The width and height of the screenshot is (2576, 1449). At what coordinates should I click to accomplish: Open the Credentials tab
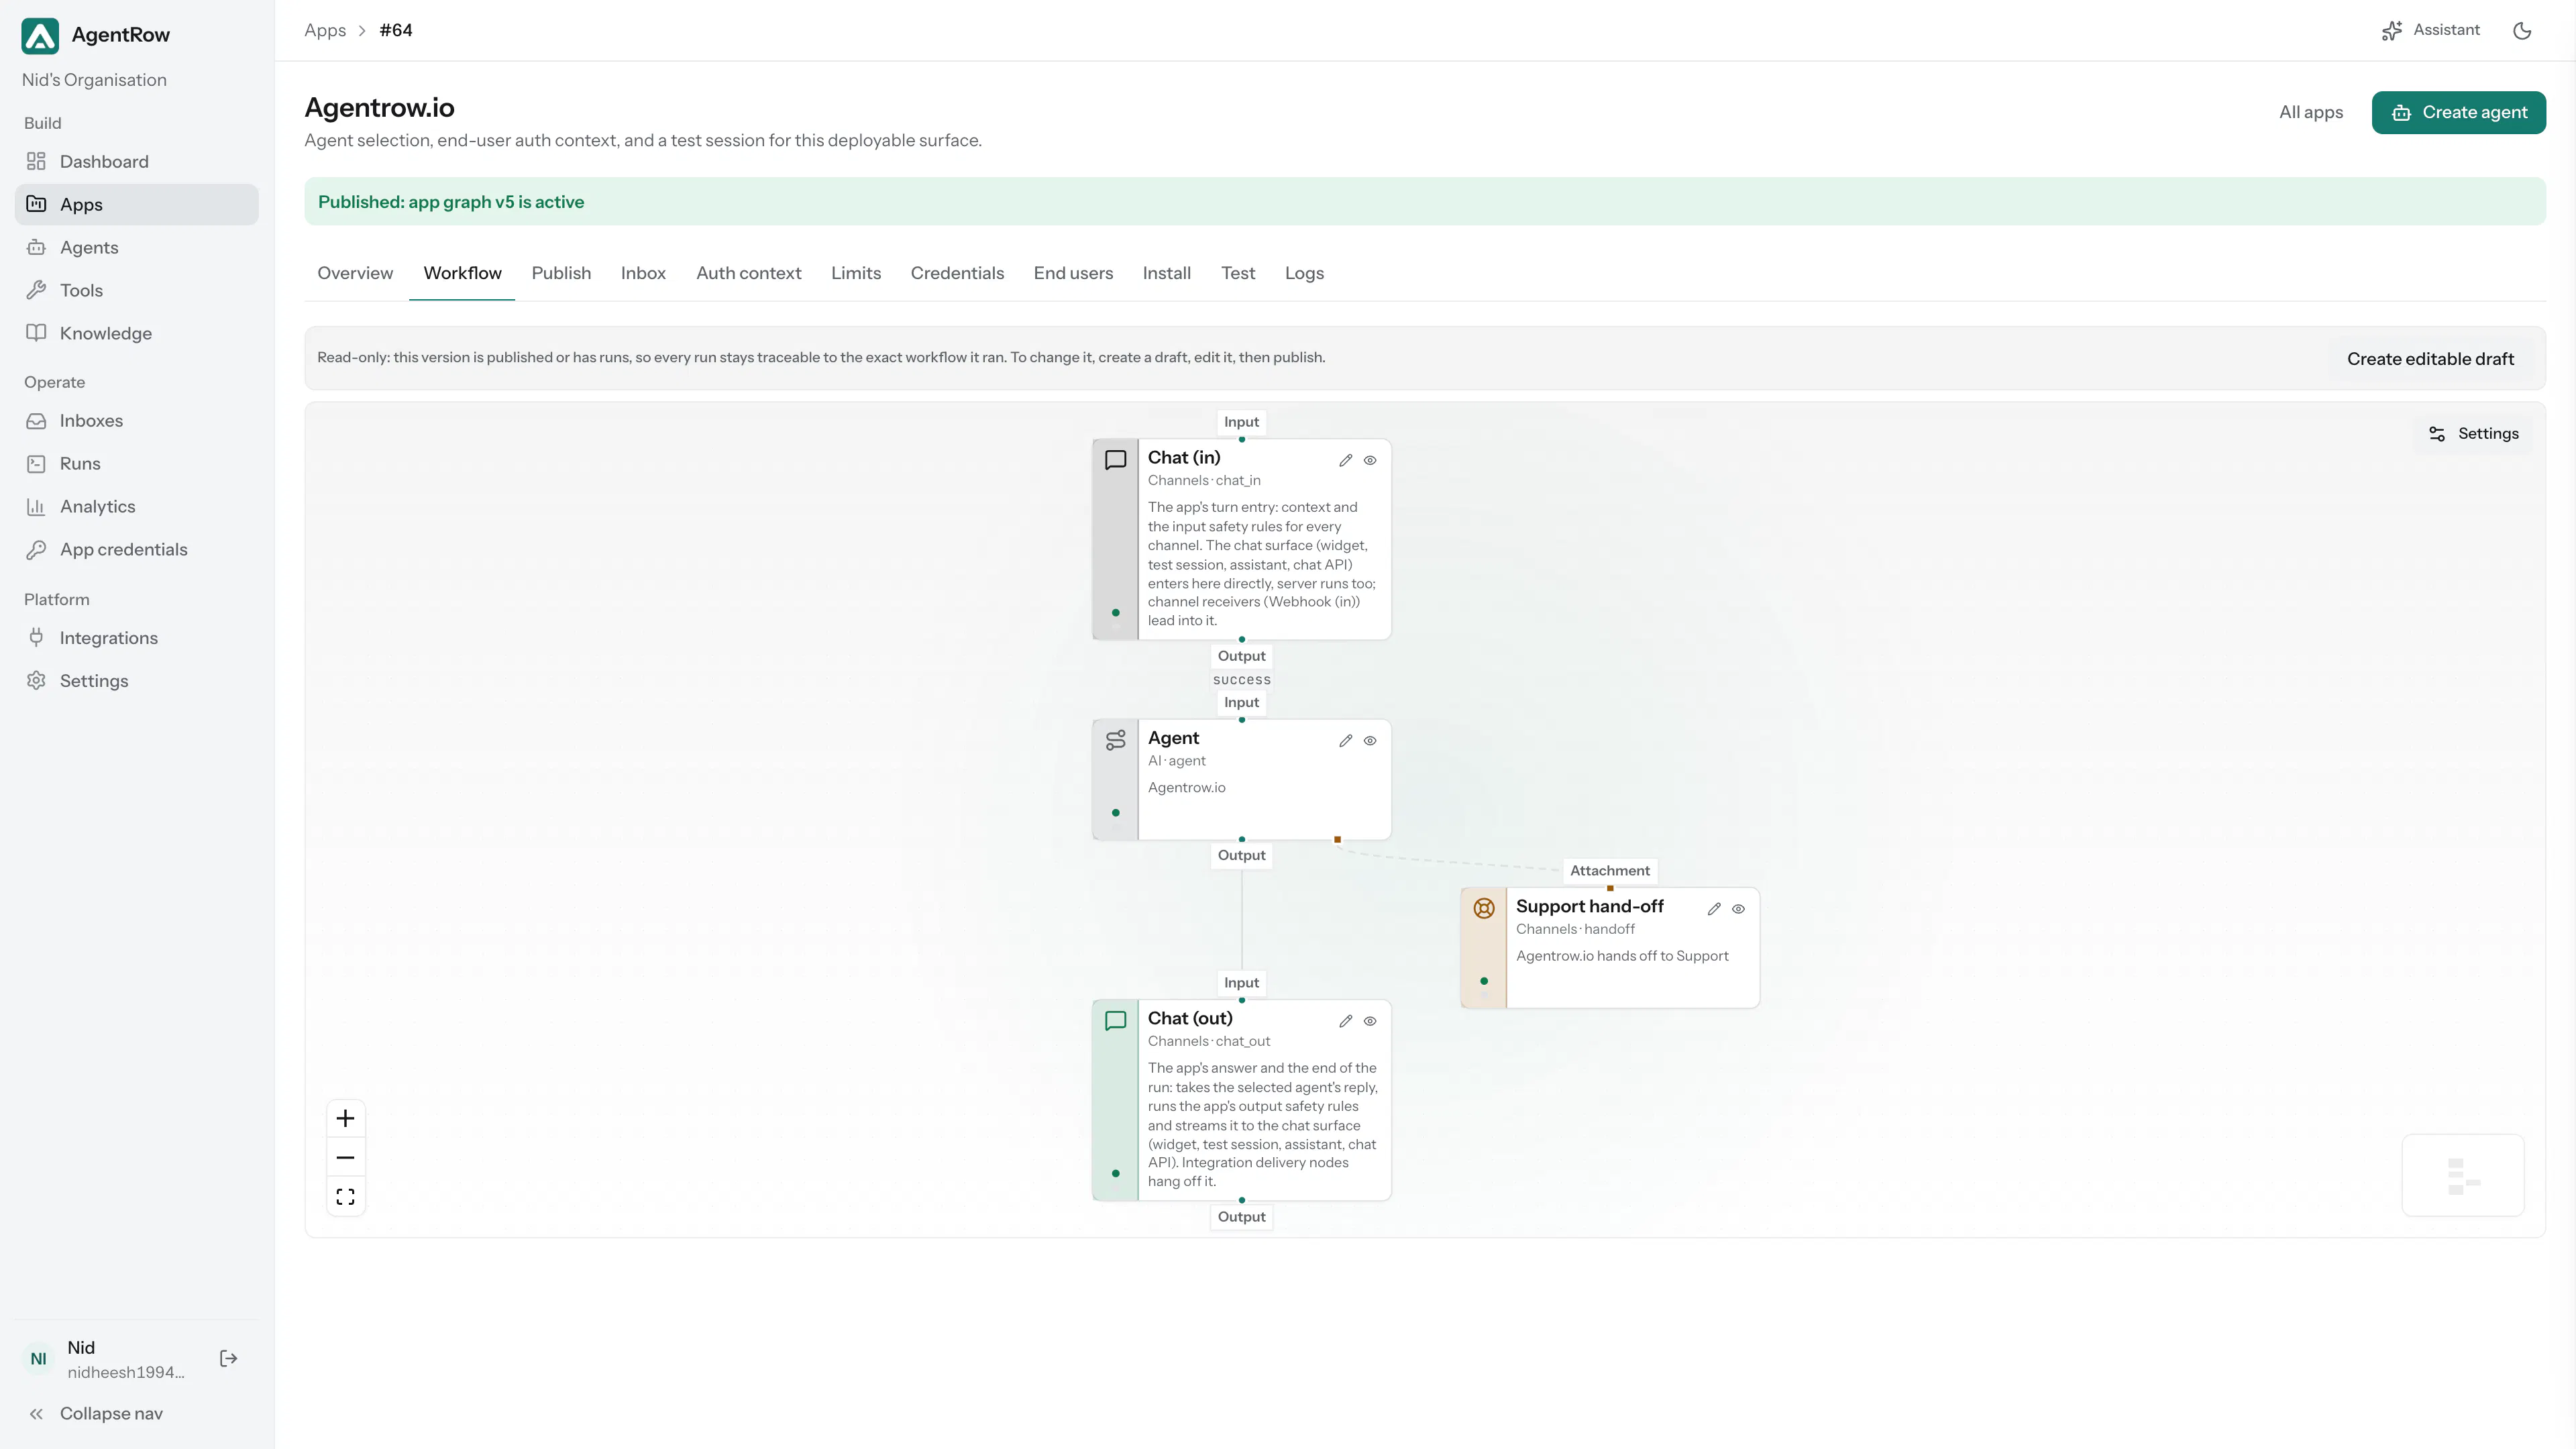[x=957, y=274]
